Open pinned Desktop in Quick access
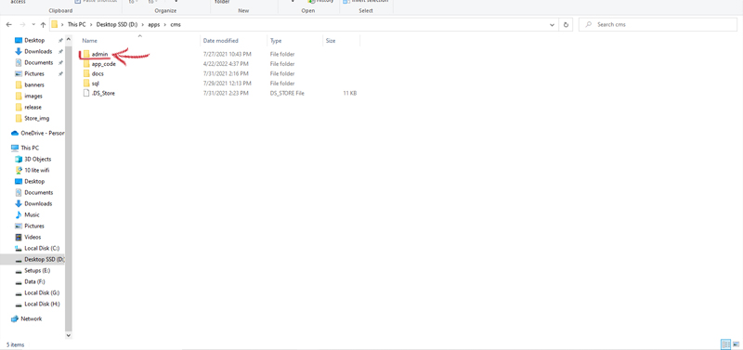The image size is (743, 350). [34, 40]
